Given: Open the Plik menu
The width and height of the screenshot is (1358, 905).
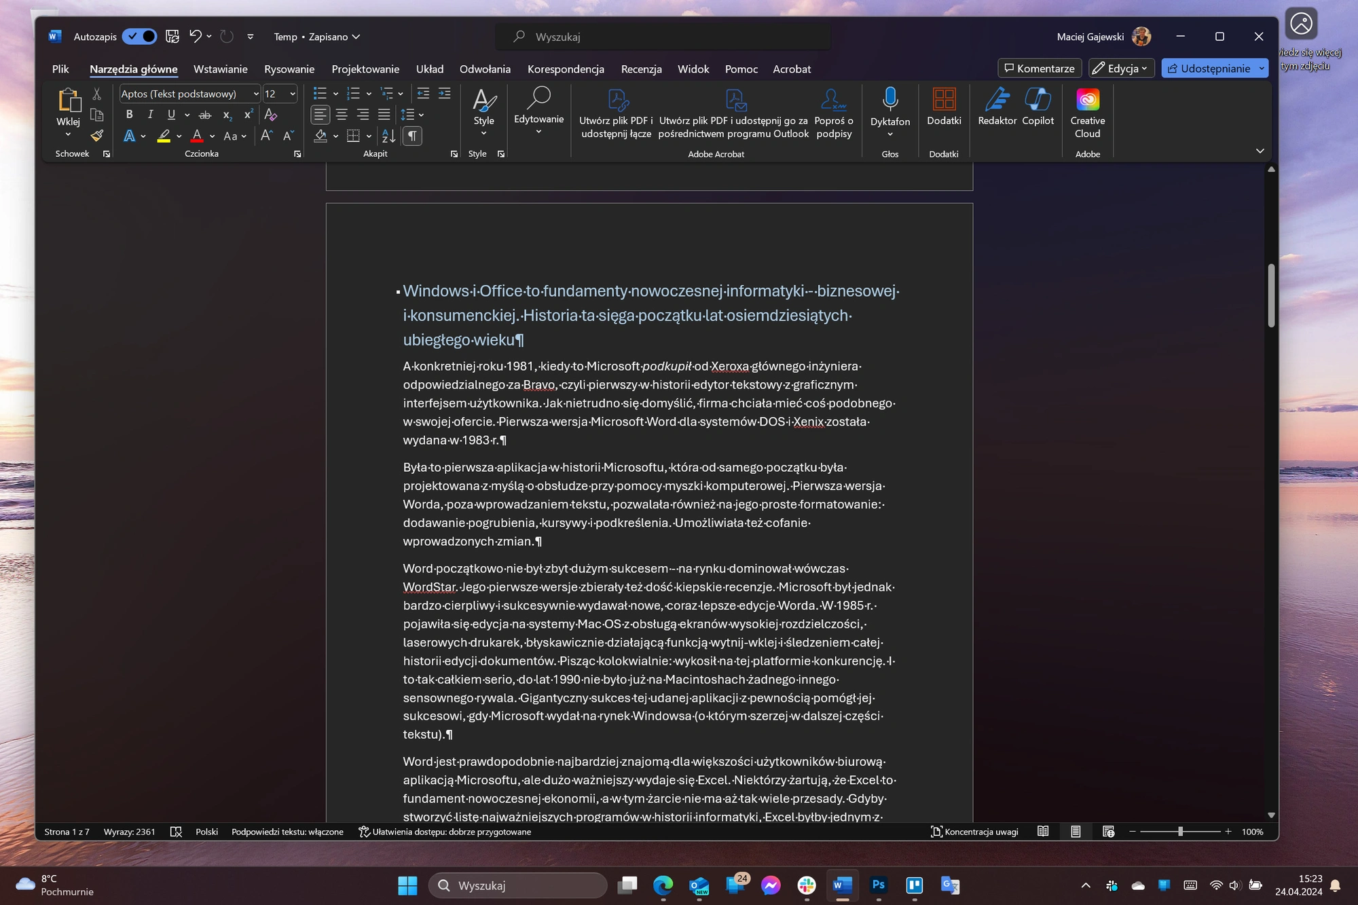Looking at the screenshot, I should (x=60, y=69).
